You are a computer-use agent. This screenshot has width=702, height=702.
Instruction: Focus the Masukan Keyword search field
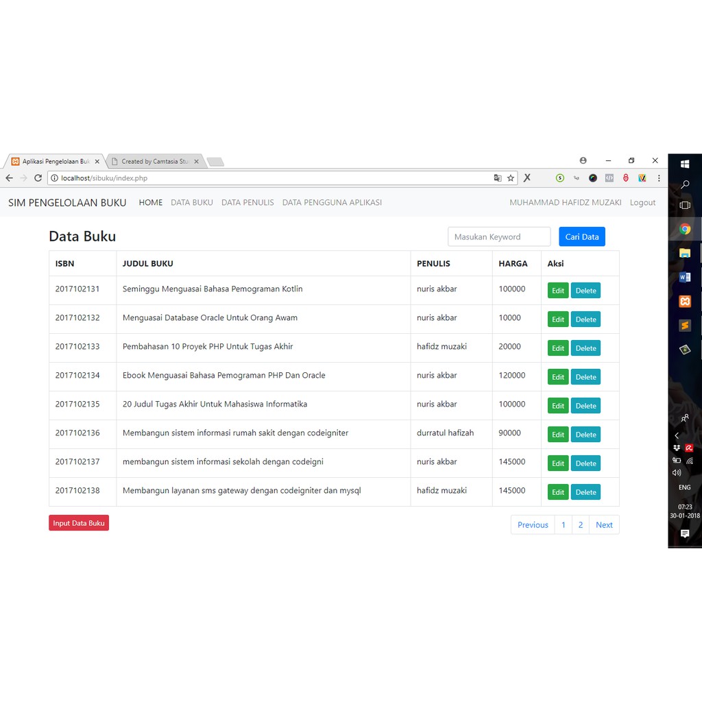(499, 237)
